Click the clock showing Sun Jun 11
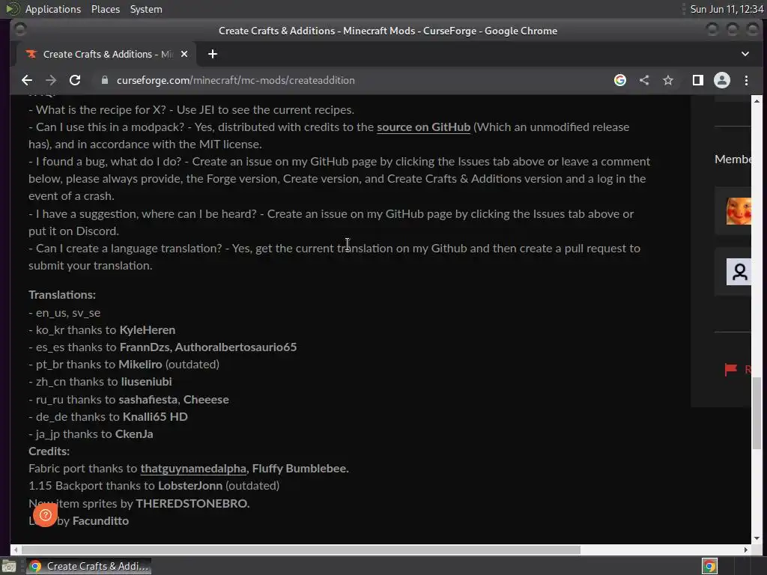This screenshot has height=575, width=767. point(727,9)
